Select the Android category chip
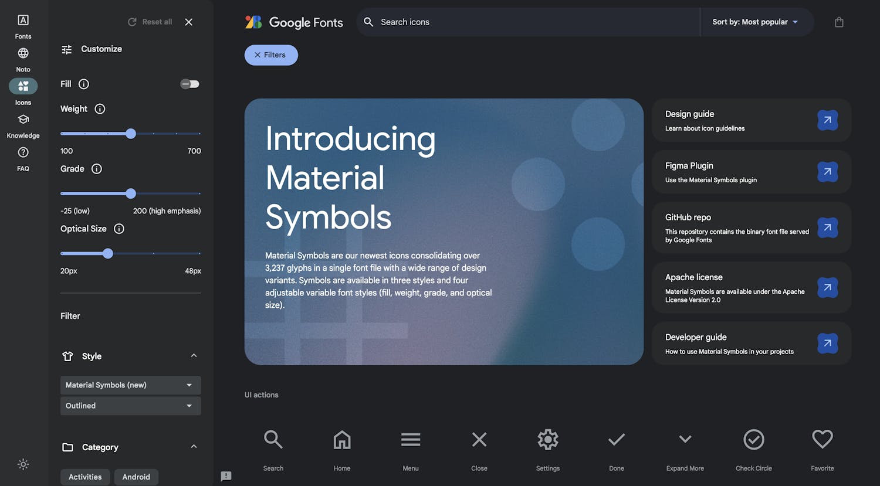Viewport: 880px width, 486px height. (x=136, y=477)
